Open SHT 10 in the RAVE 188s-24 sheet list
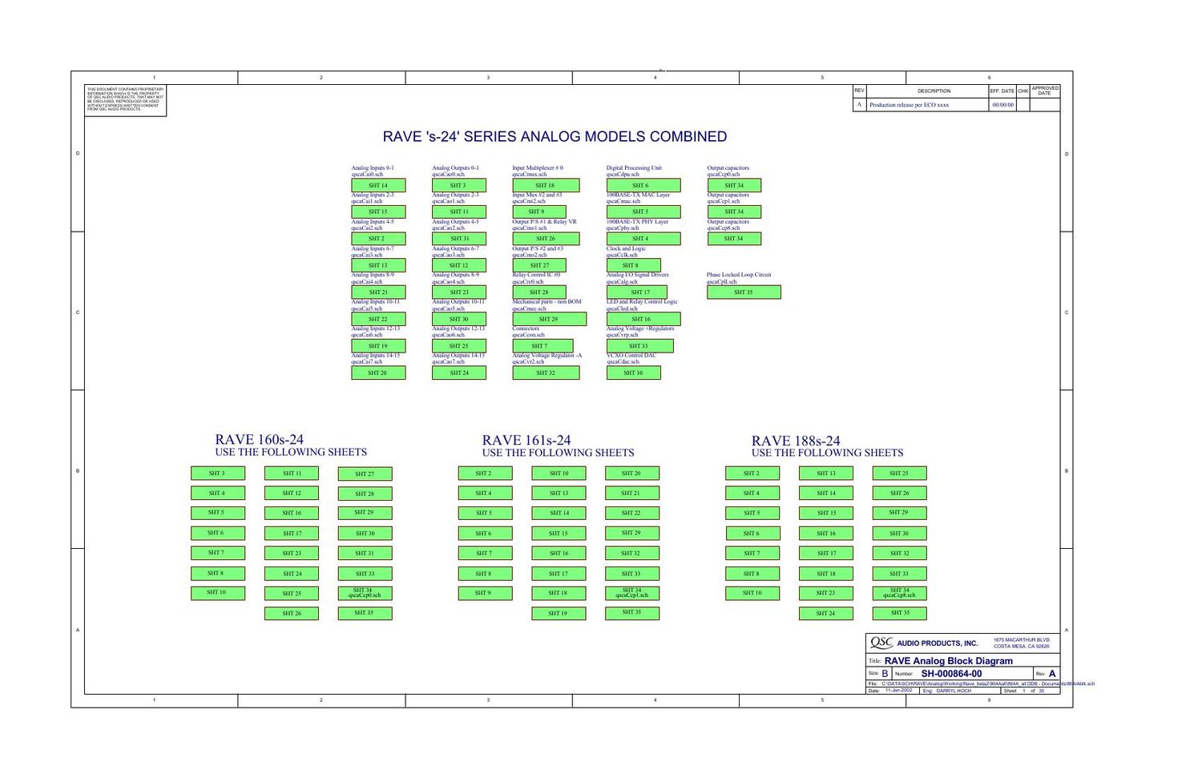The height and width of the screenshot is (778, 1202). [752, 593]
